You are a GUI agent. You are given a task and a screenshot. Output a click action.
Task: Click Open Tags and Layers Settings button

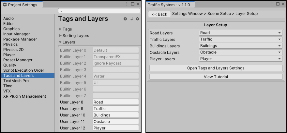pyautogui.click(x=216, y=68)
